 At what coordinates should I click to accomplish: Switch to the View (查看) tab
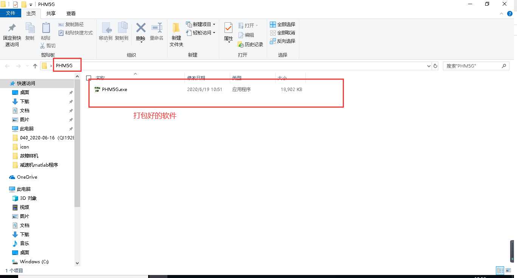[x=71, y=13]
